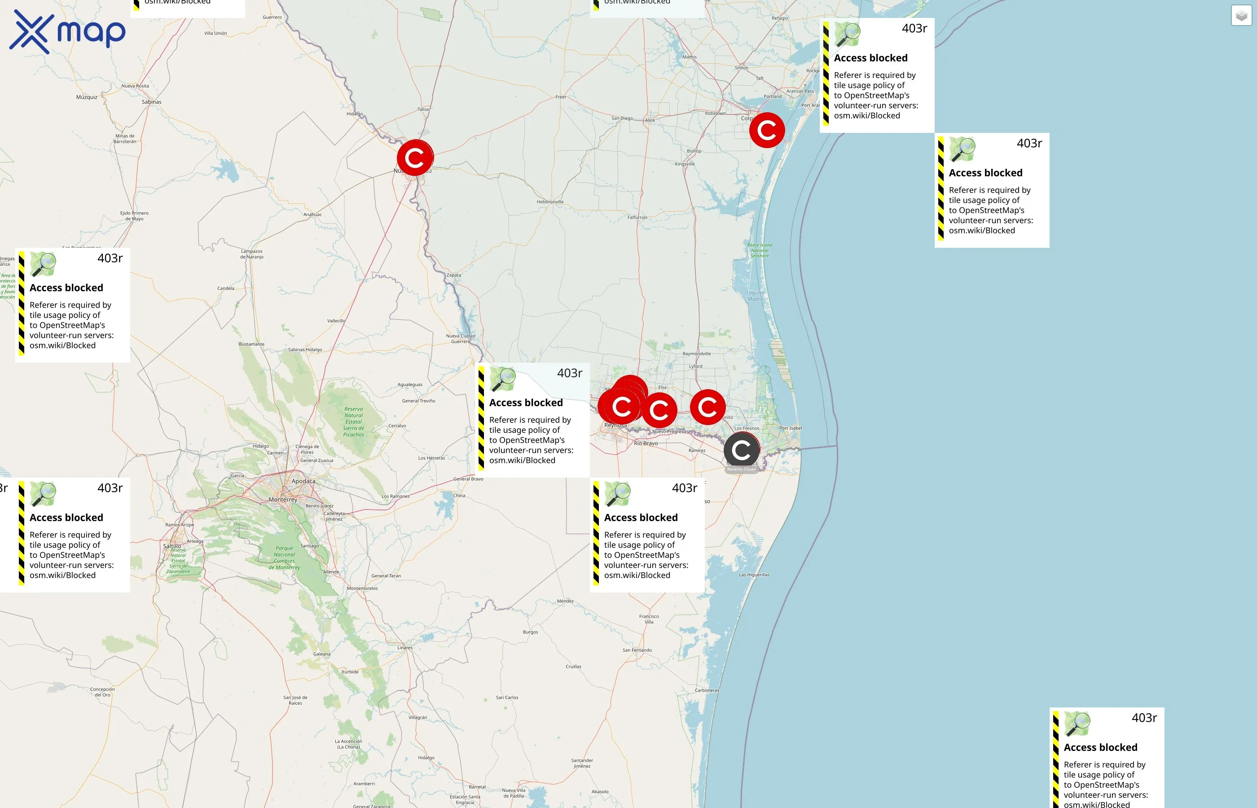Viewport: 1257px width, 808px height.
Task: Click the Saltillo city label on map
Action: 172,546
